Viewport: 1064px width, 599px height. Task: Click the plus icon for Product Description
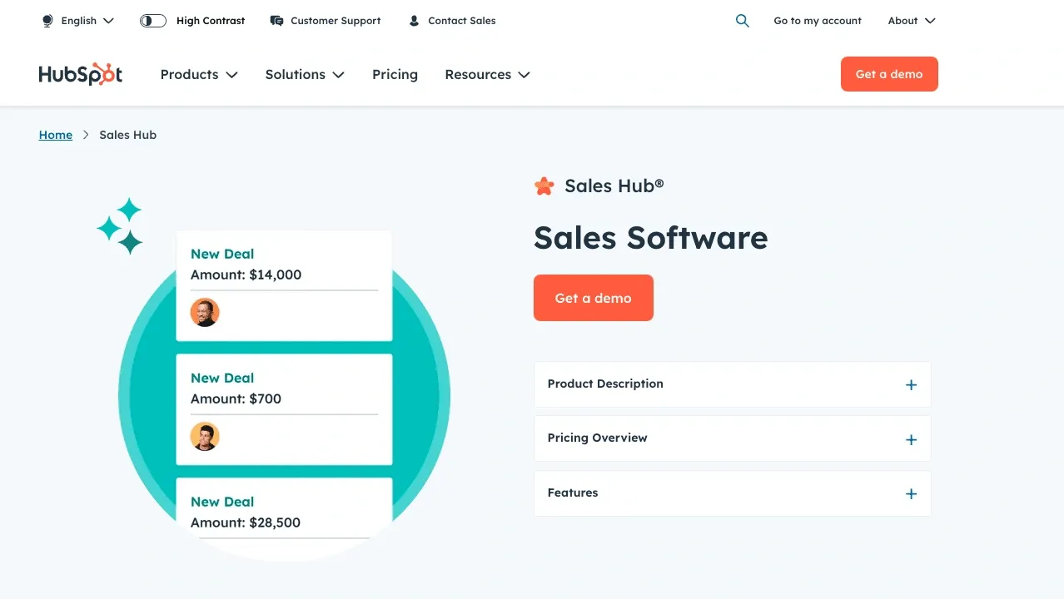pyautogui.click(x=911, y=385)
